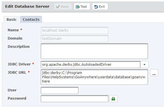Switch to the Contacts tab

[31, 19]
